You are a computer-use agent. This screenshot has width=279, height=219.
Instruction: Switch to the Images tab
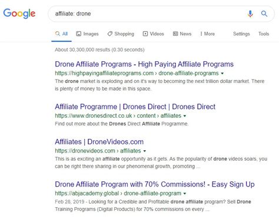(87, 34)
